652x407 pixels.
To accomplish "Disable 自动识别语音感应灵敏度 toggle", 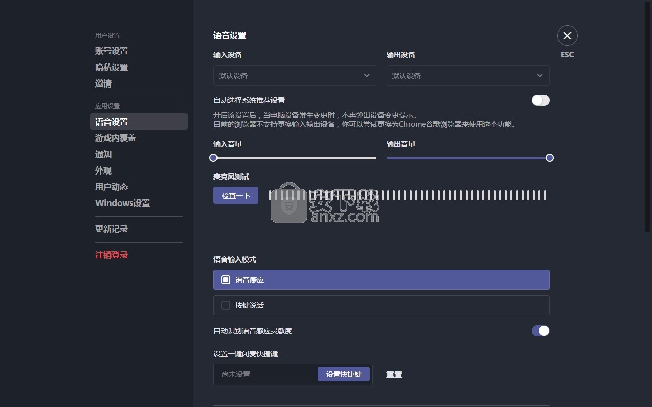I will point(540,331).
